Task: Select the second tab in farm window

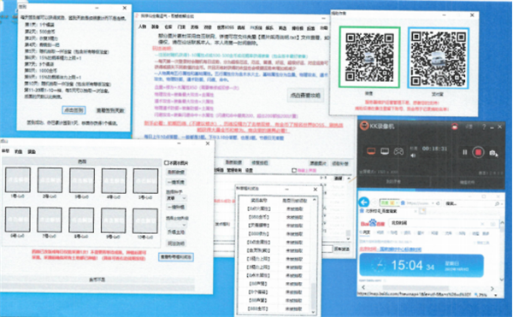Action: click(18, 151)
